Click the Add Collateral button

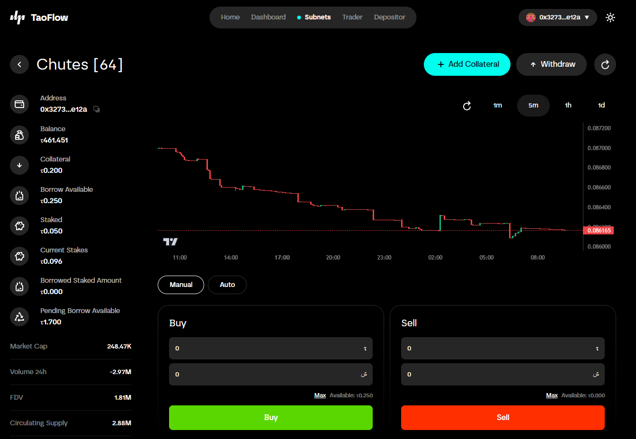tap(467, 64)
